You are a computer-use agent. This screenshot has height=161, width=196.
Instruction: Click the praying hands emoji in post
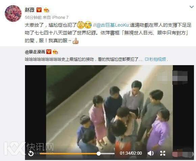click(80, 25)
